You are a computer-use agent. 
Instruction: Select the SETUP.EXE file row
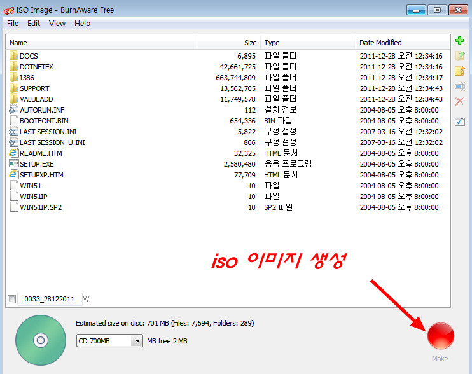click(37, 164)
